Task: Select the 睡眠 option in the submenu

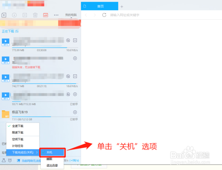Action: [x=52, y=159]
